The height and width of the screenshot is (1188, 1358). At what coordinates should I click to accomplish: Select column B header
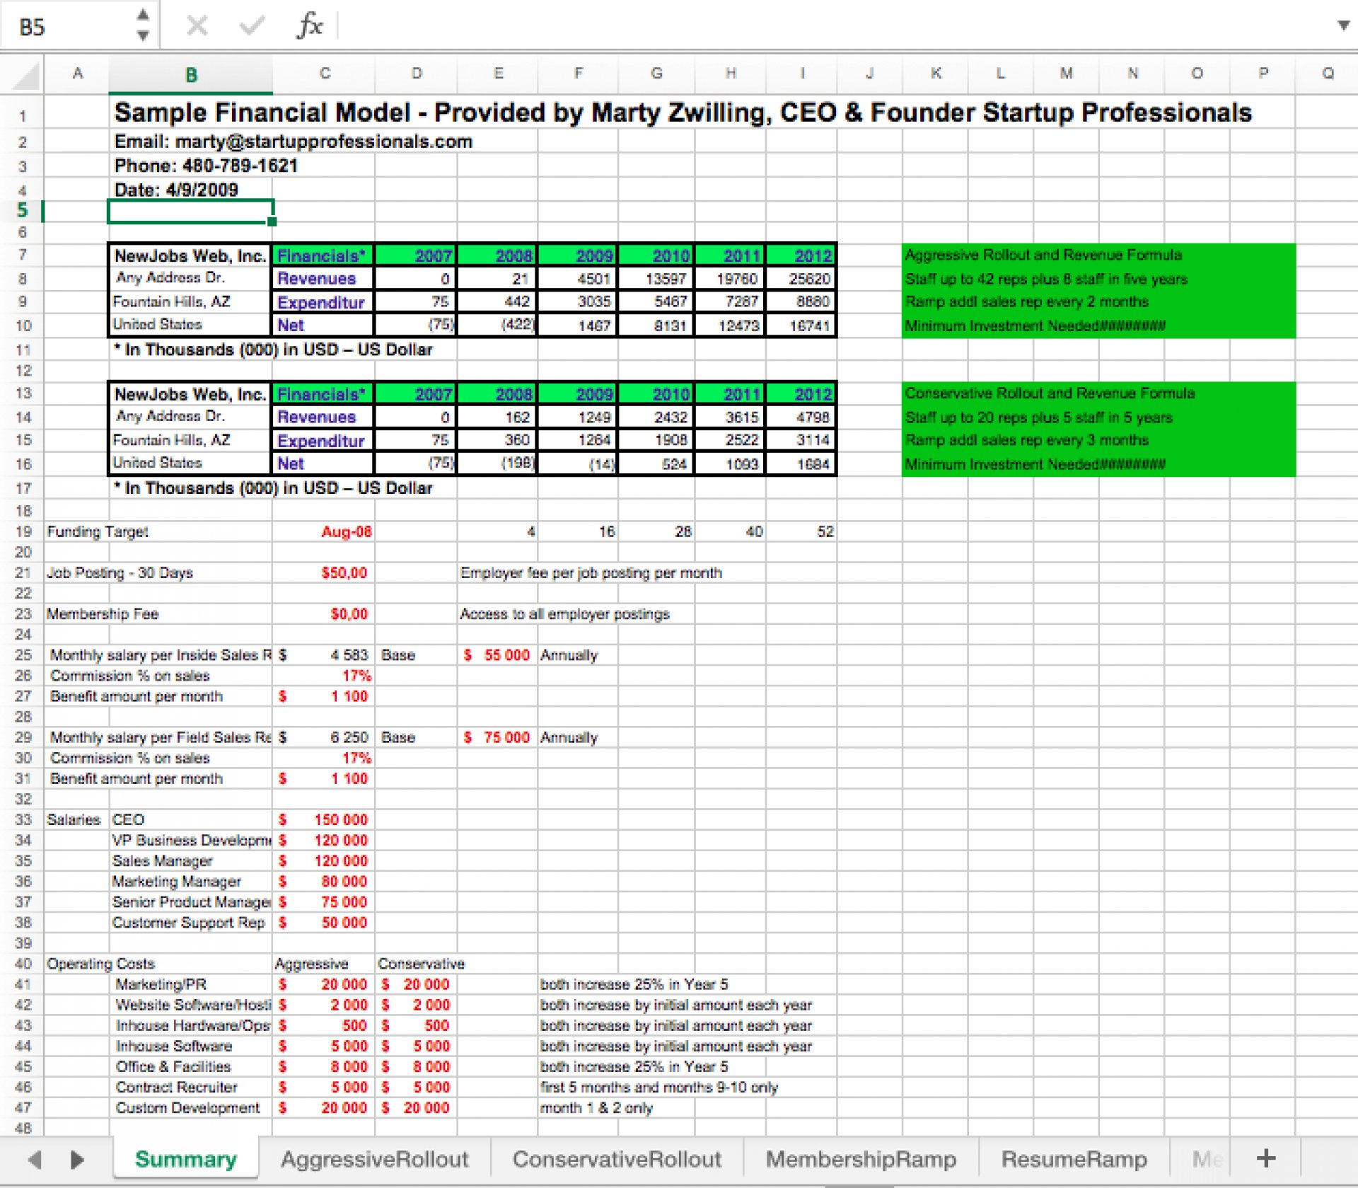(x=191, y=74)
